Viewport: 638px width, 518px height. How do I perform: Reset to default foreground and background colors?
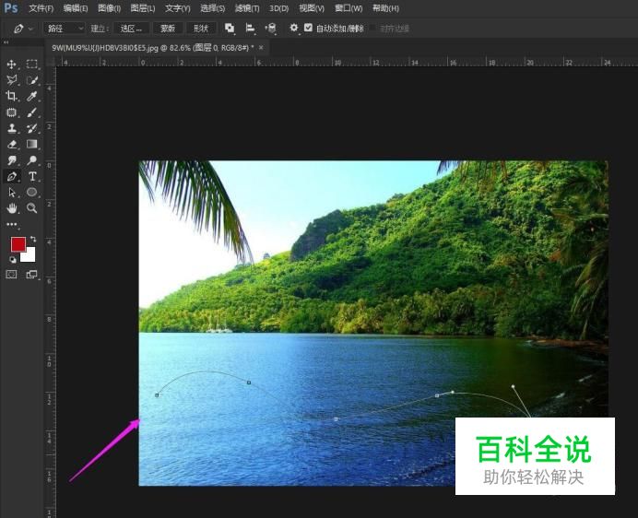pos(13,260)
